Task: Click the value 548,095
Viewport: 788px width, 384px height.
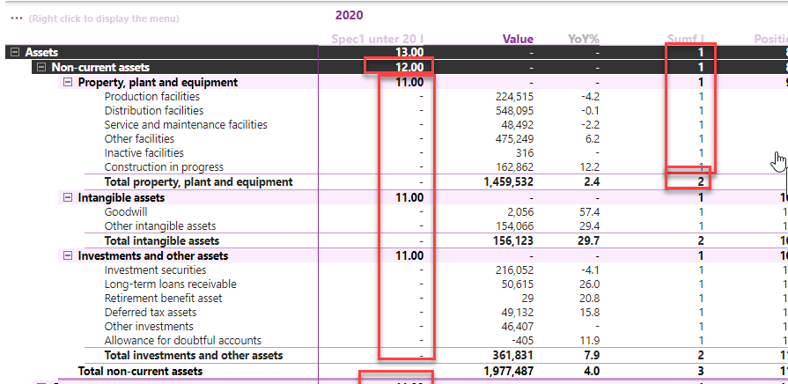Action: pos(513,111)
